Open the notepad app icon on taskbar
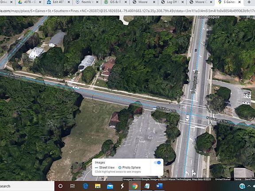255x191 pixels. point(147,186)
